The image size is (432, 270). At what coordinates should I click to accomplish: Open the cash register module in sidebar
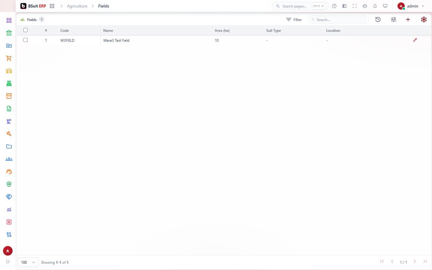pos(9,83)
